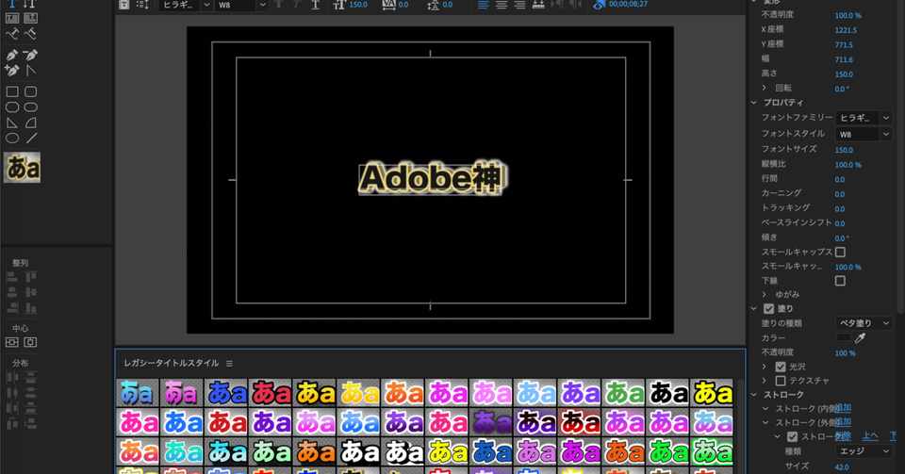Click the fill カラー swatch
This screenshot has height=474, width=905.
tap(844, 338)
